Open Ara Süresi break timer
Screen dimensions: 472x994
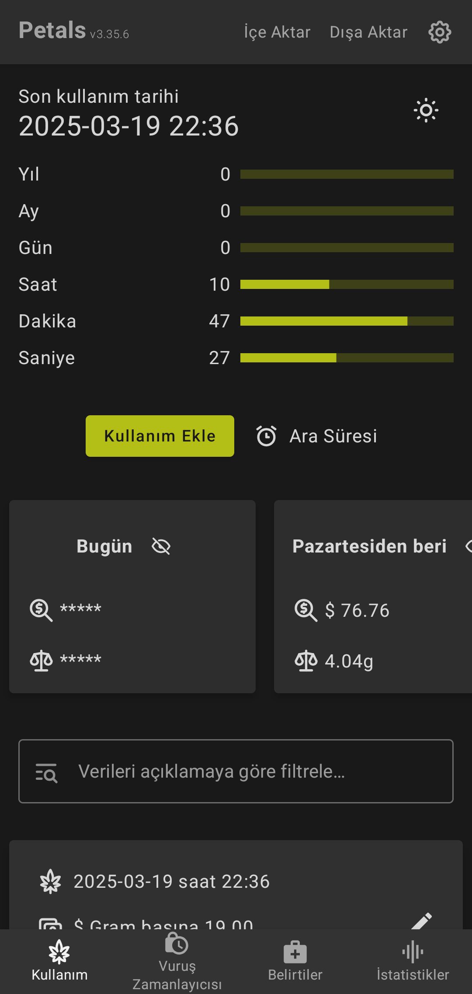[333, 436]
